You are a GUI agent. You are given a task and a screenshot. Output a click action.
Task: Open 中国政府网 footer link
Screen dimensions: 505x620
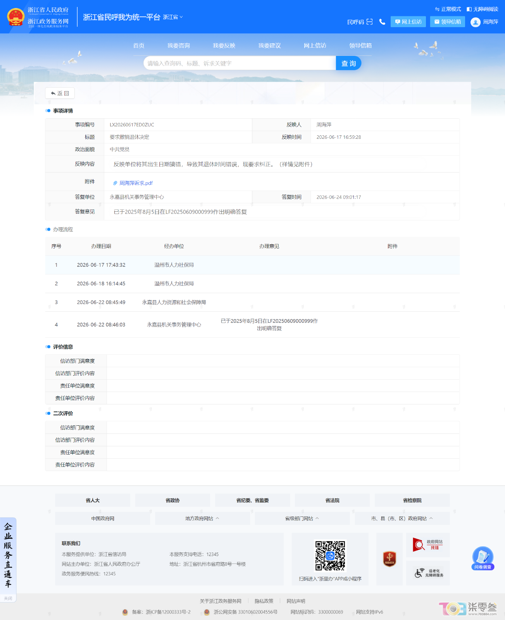[103, 518]
